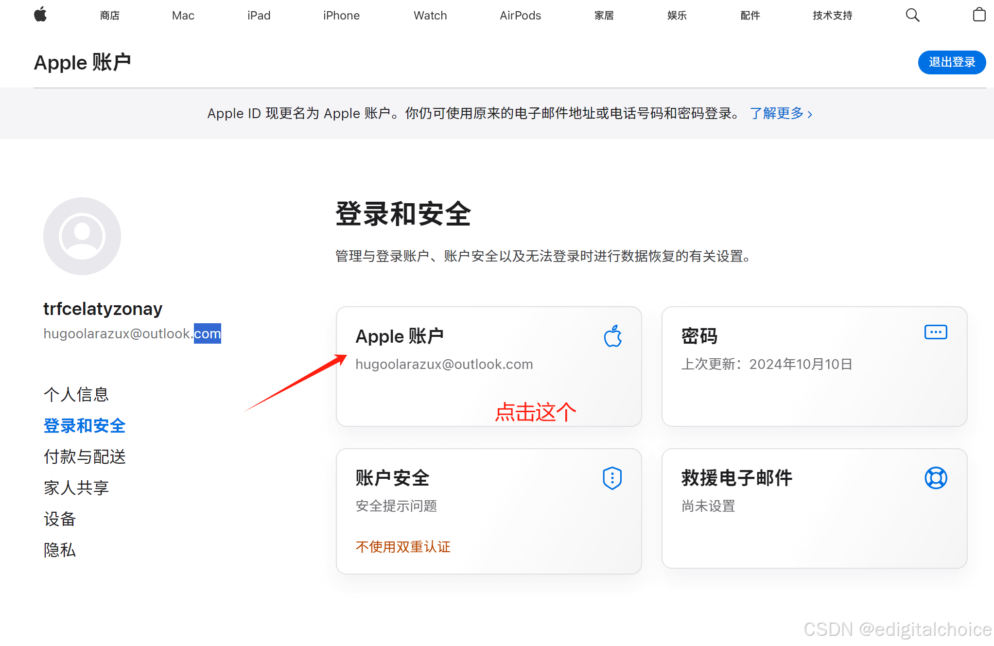Select 设备 in the sidebar
994x646 pixels.
coord(60,519)
